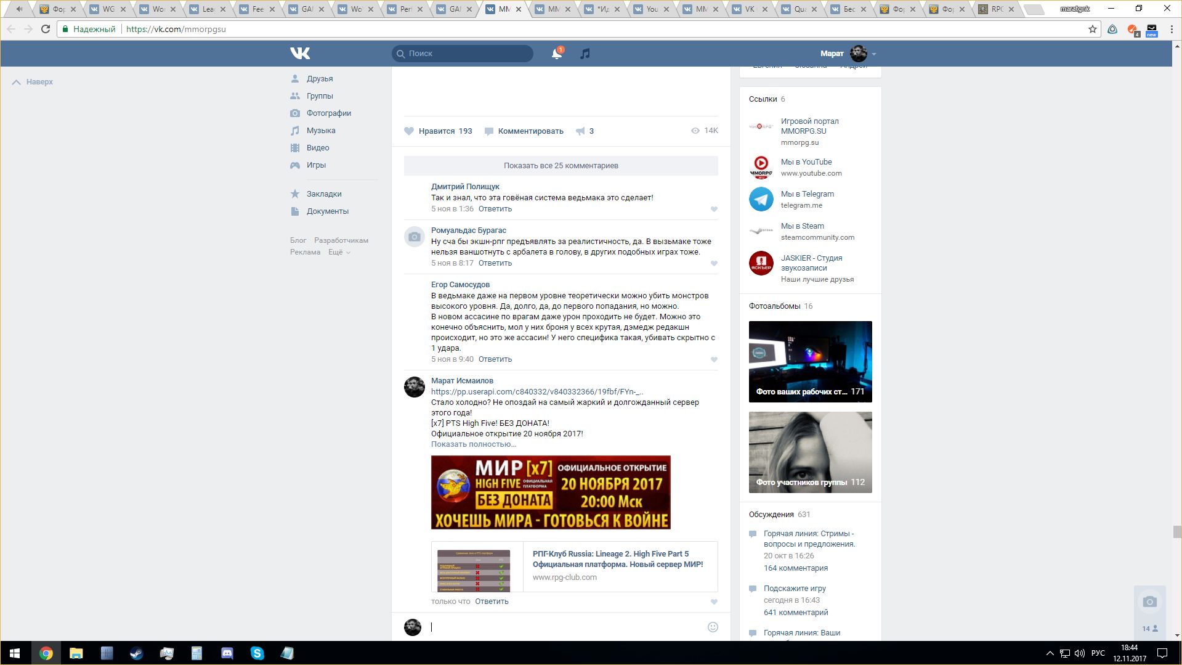
Task: Expand the «Ещё» footer dropdown
Action: (x=339, y=252)
